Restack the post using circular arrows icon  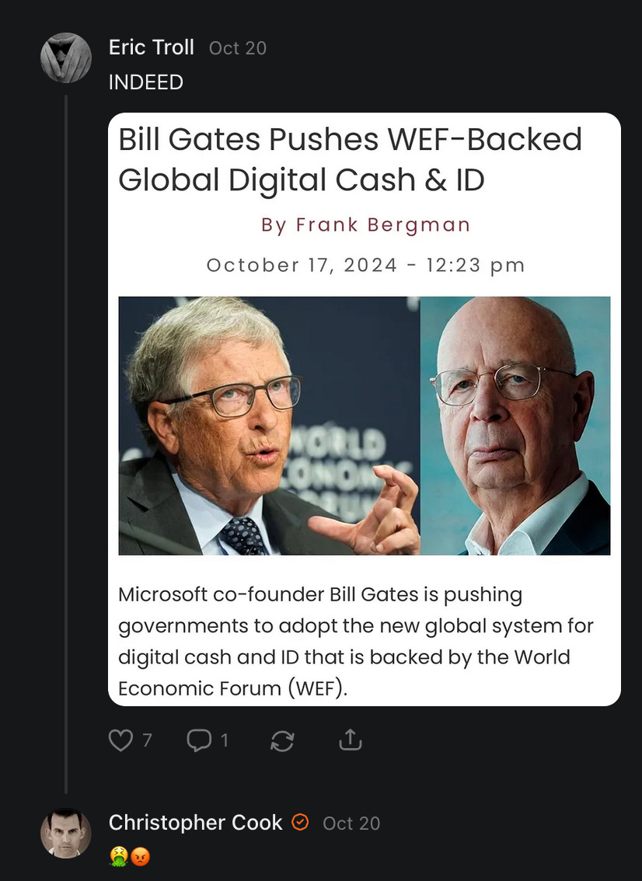pos(282,740)
